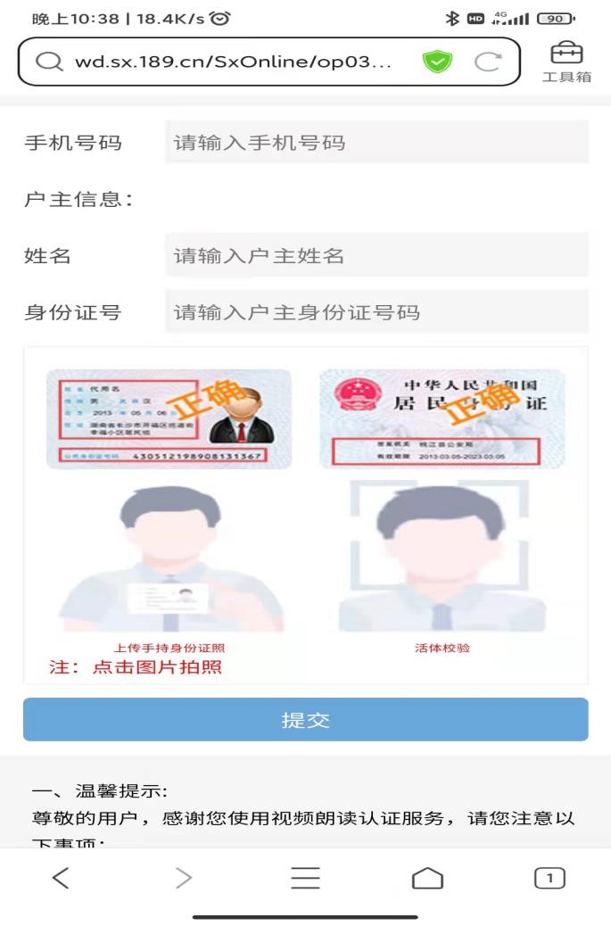Go to the browser home page icon
611x926 pixels.
[x=427, y=878]
